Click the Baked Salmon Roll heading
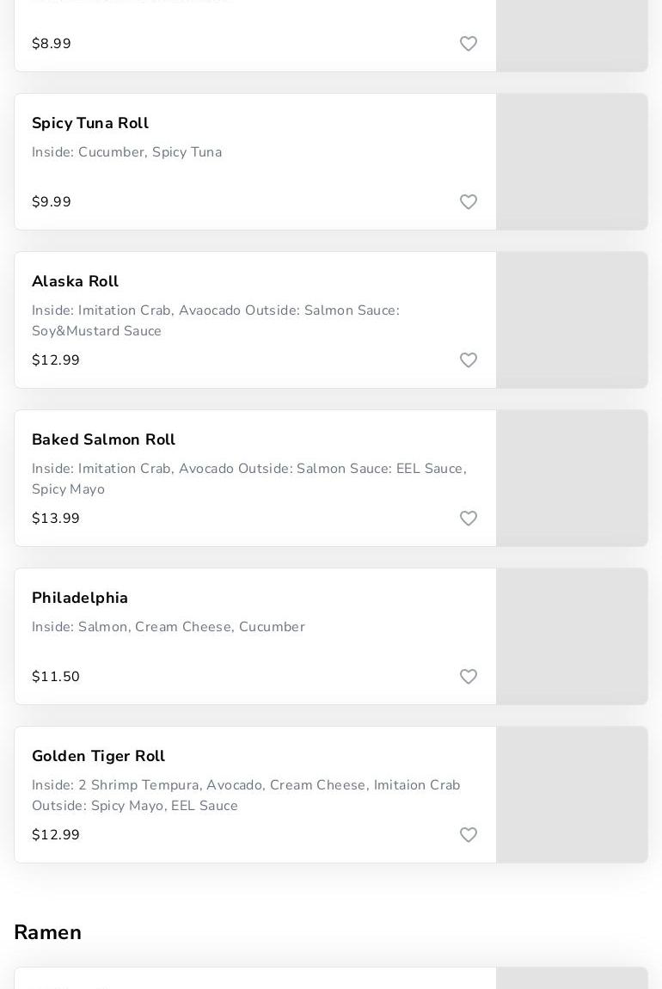 103,439
